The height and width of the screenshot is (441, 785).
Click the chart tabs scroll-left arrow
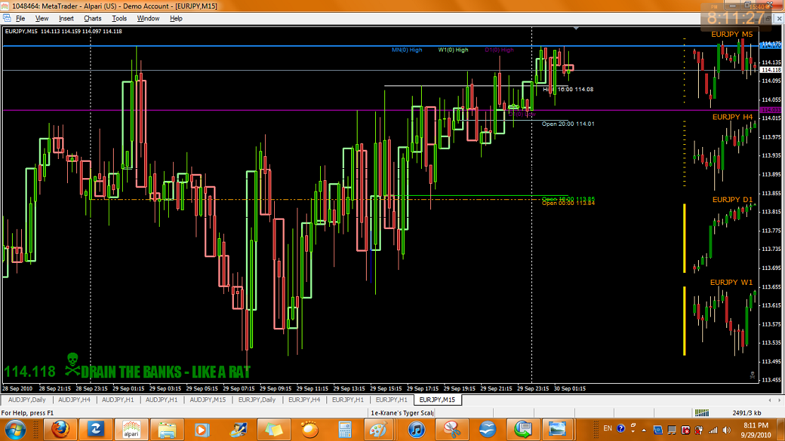coord(770,400)
